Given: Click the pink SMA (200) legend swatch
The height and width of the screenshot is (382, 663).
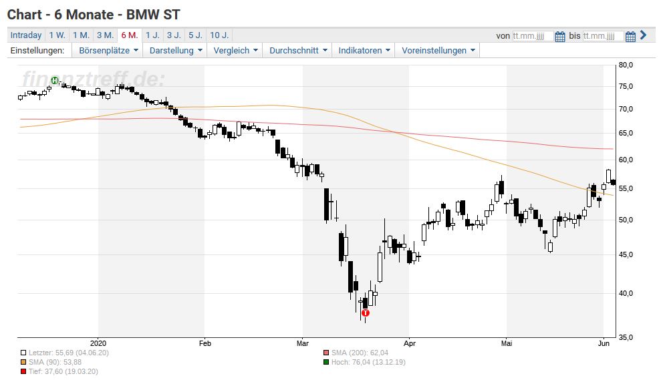Looking at the screenshot, I should [326, 353].
